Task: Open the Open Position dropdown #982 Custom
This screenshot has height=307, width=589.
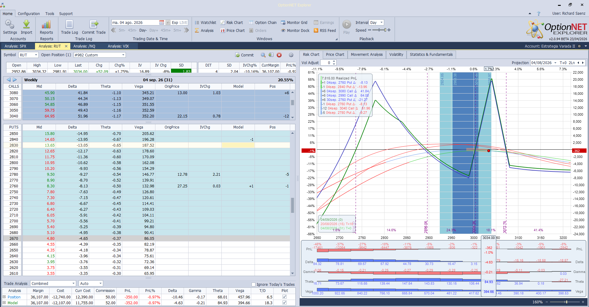Action: (x=100, y=55)
